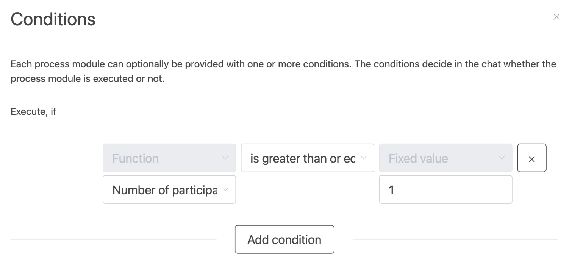Screen dimensions: 572x266
Task: Click the divider line below "Execute, if"
Action: 284,131
